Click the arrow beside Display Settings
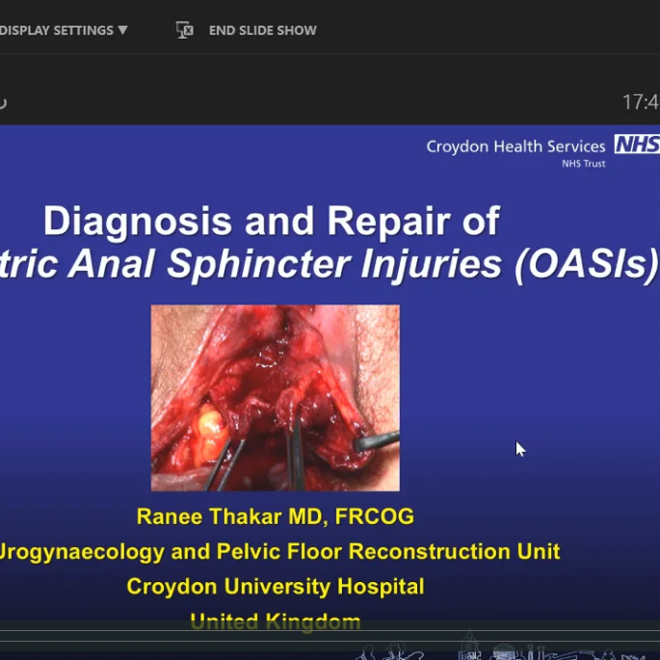The height and width of the screenshot is (660, 660). coord(122,30)
